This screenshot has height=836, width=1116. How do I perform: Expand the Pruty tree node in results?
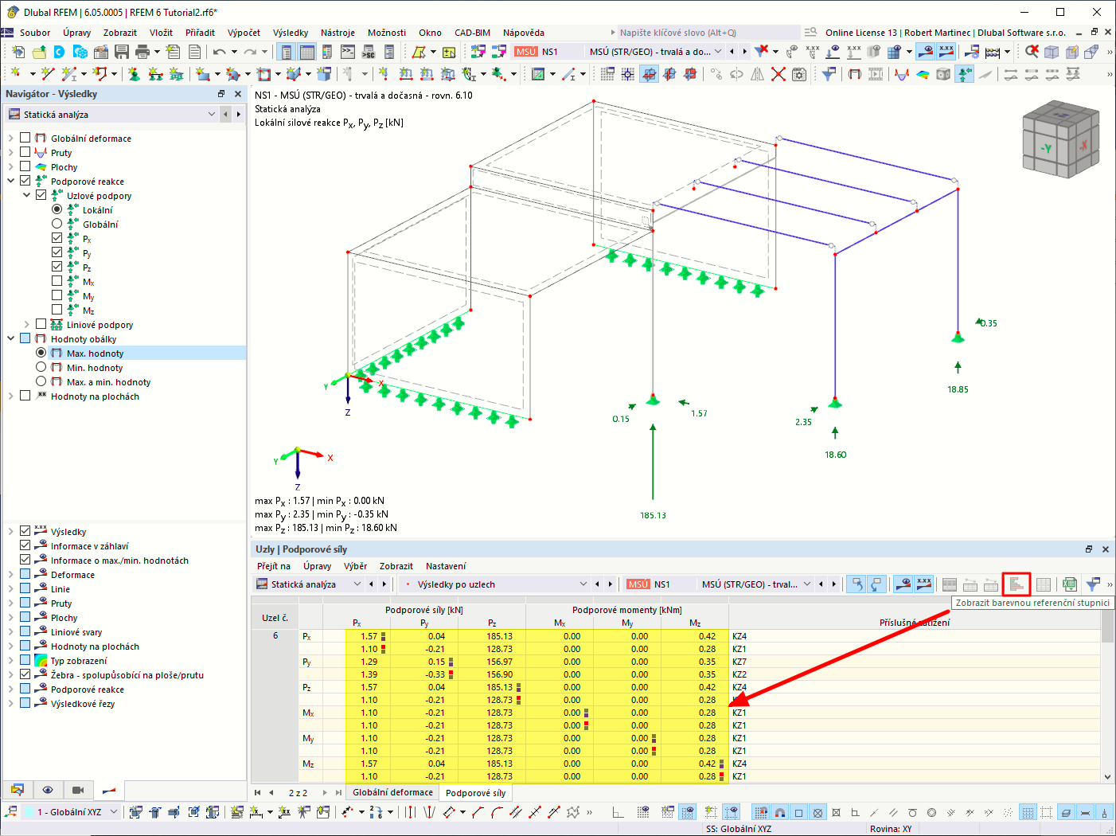click(10, 152)
